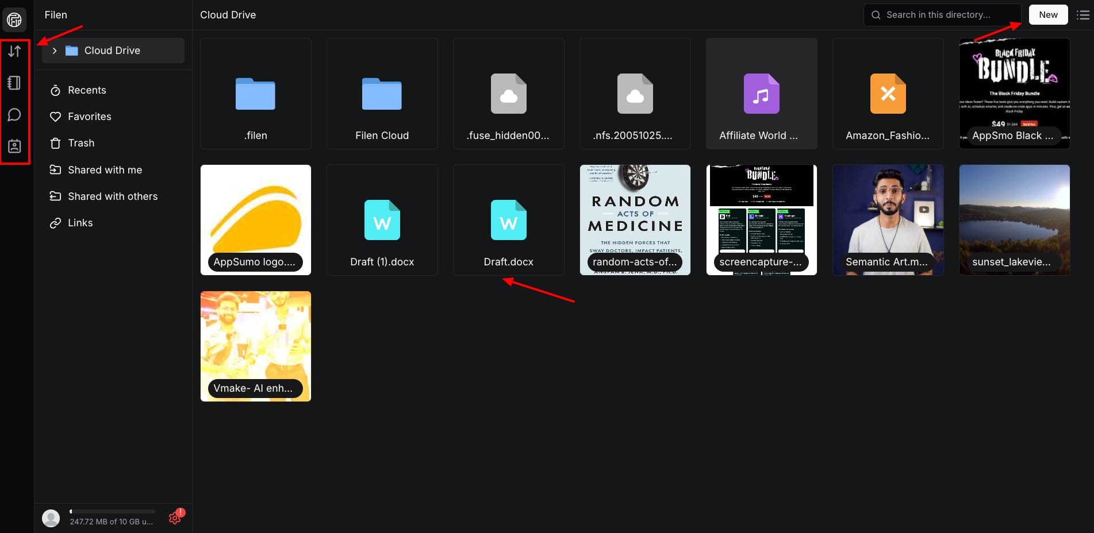The image size is (1094, 533).
Task: Open the transfers arrows icon in sidebar
Action: click(x=14, y=51)
